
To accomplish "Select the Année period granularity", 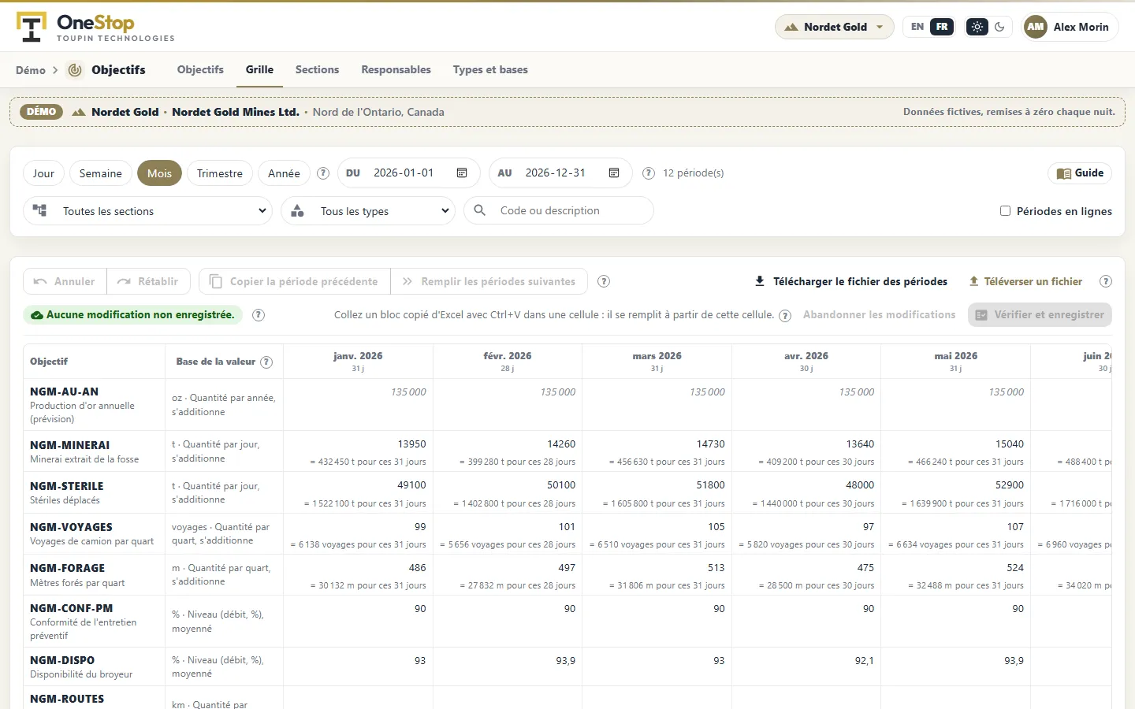I will tap(284, 173).
